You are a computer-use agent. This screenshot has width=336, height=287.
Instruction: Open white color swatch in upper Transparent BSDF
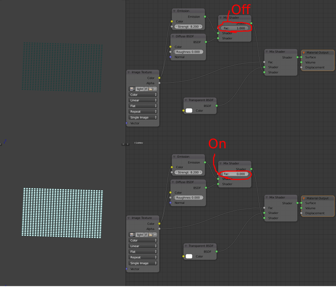(x=189, y=111)
